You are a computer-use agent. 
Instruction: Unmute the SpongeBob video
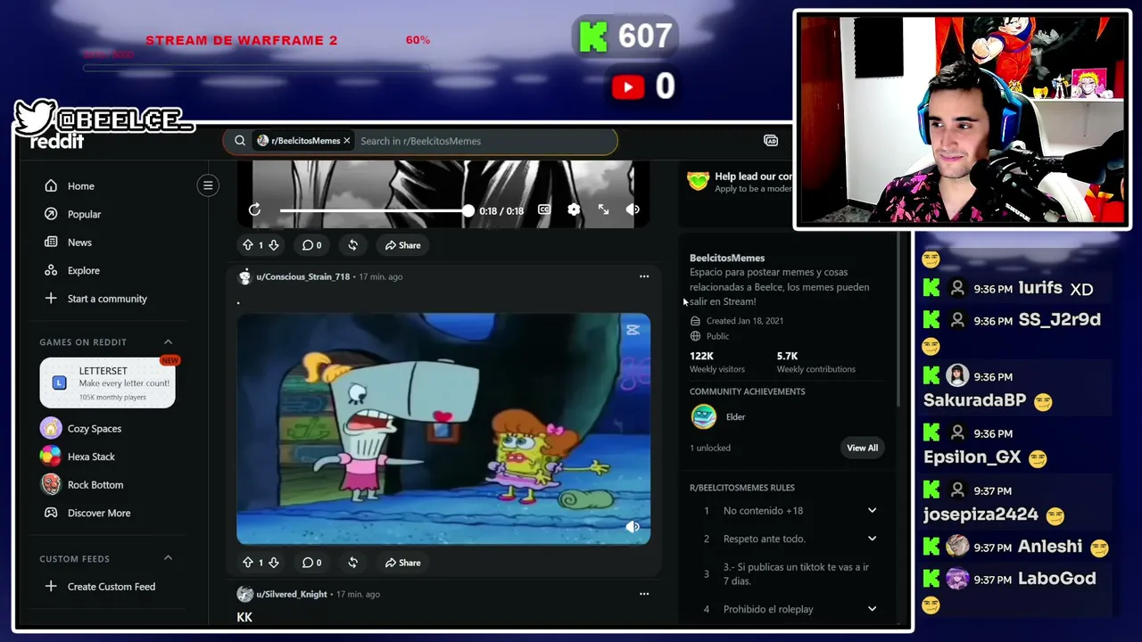[633, 527]
